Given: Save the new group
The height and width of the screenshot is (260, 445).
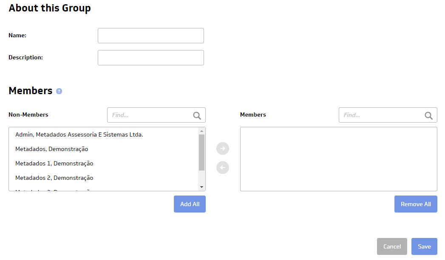Looking at the screenshot, I should pos(424,246).
